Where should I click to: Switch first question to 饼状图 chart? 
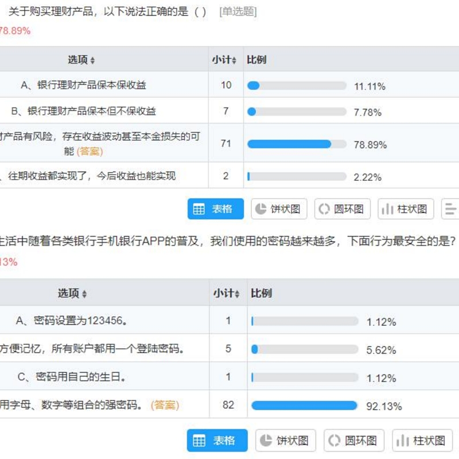[279, 209]
